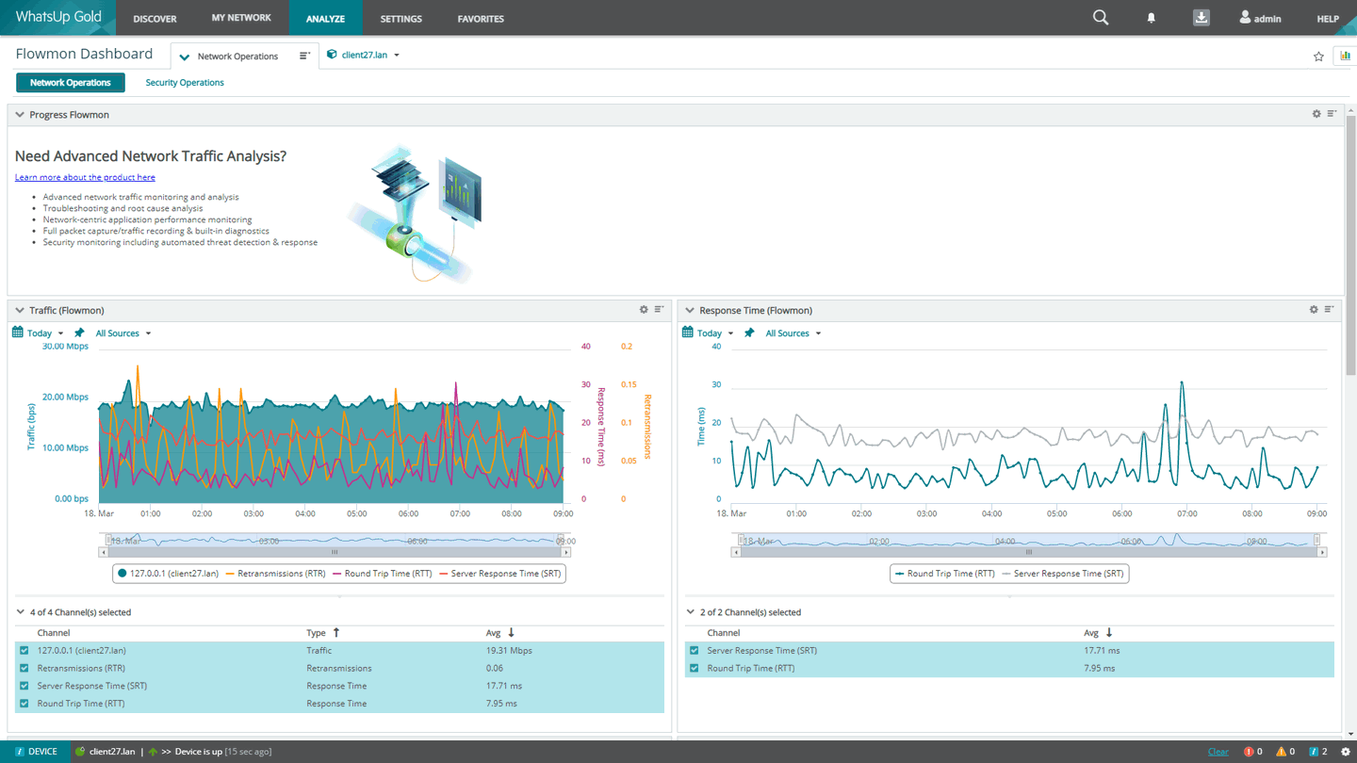1357x763 pixels.
Task: Open Today date range in Response Time panel
Action: click(x=715, y=333)
